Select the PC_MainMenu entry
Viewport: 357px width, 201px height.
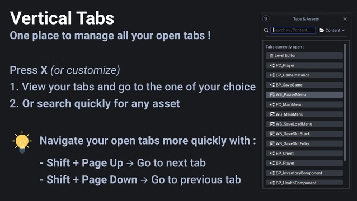(304, 104)
